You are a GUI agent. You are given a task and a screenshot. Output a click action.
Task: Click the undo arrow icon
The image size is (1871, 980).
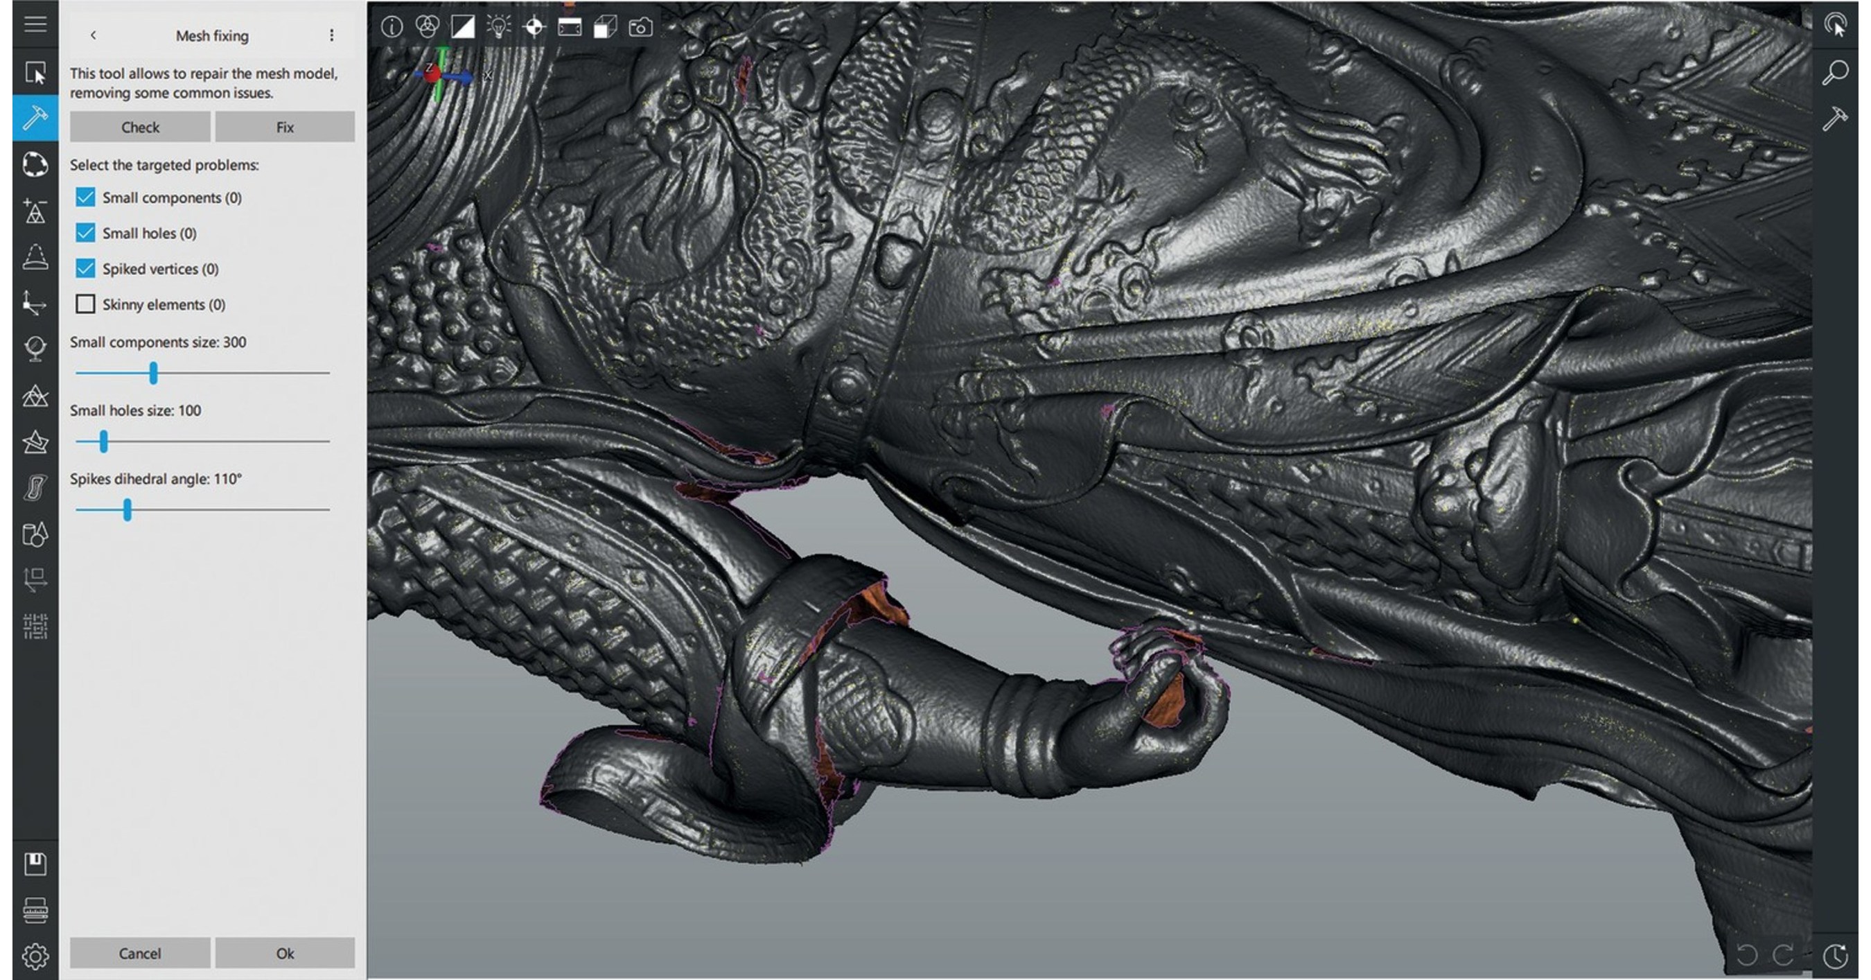pyautogui.click(x=1746, y=954)
